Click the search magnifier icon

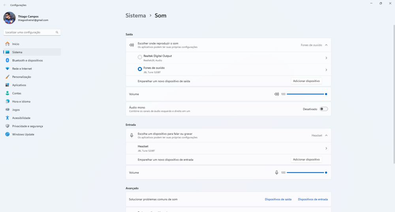coord(57,32)
